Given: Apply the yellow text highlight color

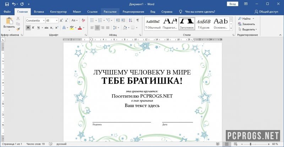Looking at the screenshot, I should [x=72, y=28].
